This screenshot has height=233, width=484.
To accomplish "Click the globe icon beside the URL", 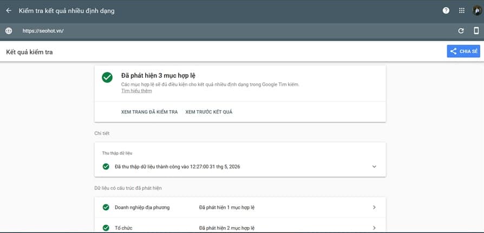I will 9,31.
